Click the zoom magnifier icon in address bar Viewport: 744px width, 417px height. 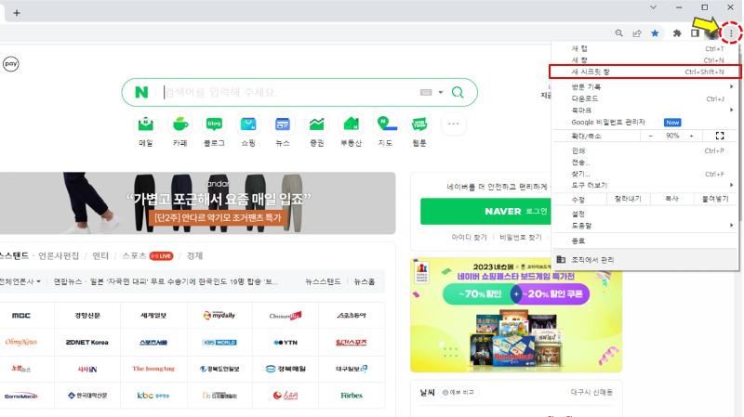[618, 33]
